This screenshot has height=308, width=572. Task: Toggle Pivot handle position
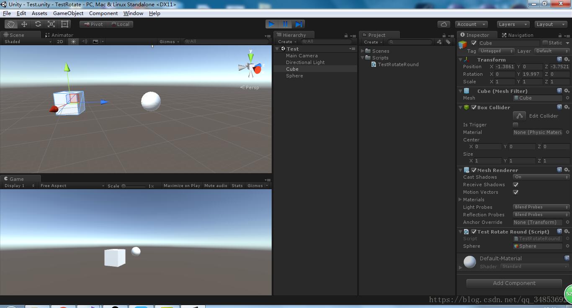coord(93,24)
